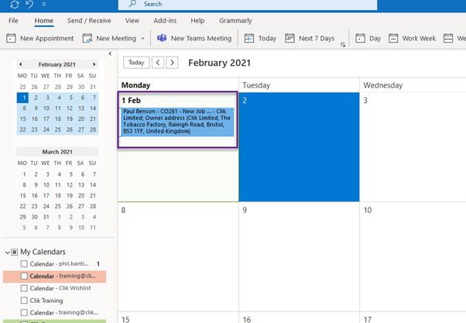Screen dimensions: 466x323
Task: Click the Today button above the calendar grid
Action: coord(136,63)
